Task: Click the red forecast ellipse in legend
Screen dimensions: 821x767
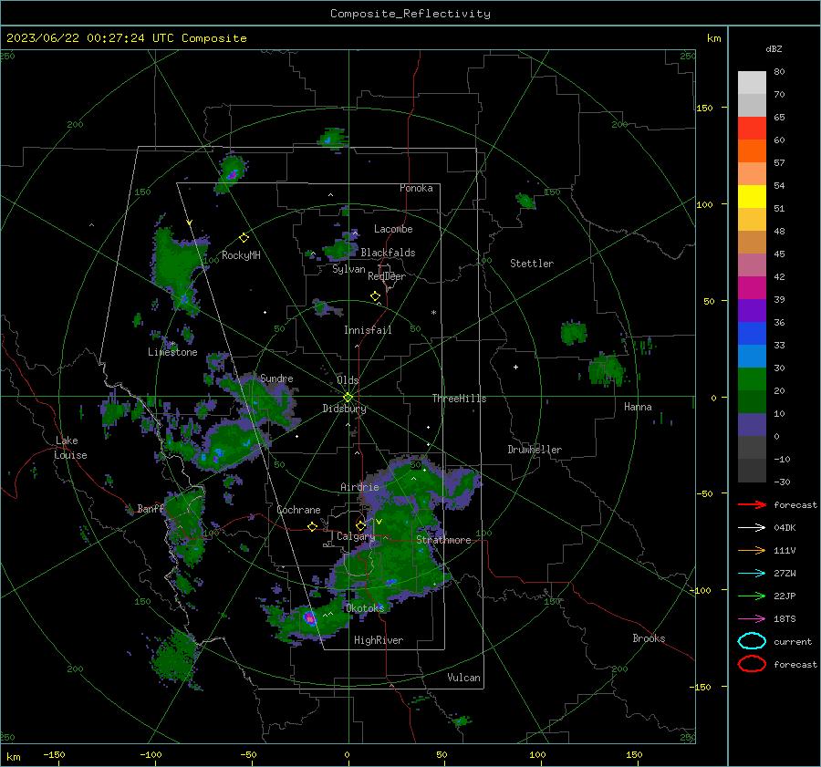Action: tap(752, 664)
